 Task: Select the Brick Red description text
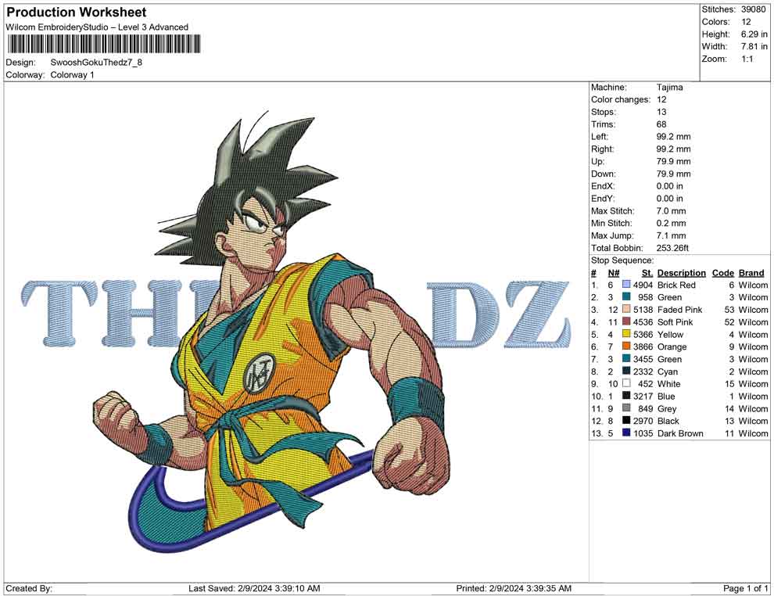pyautogui.click(x=676, y=285)
